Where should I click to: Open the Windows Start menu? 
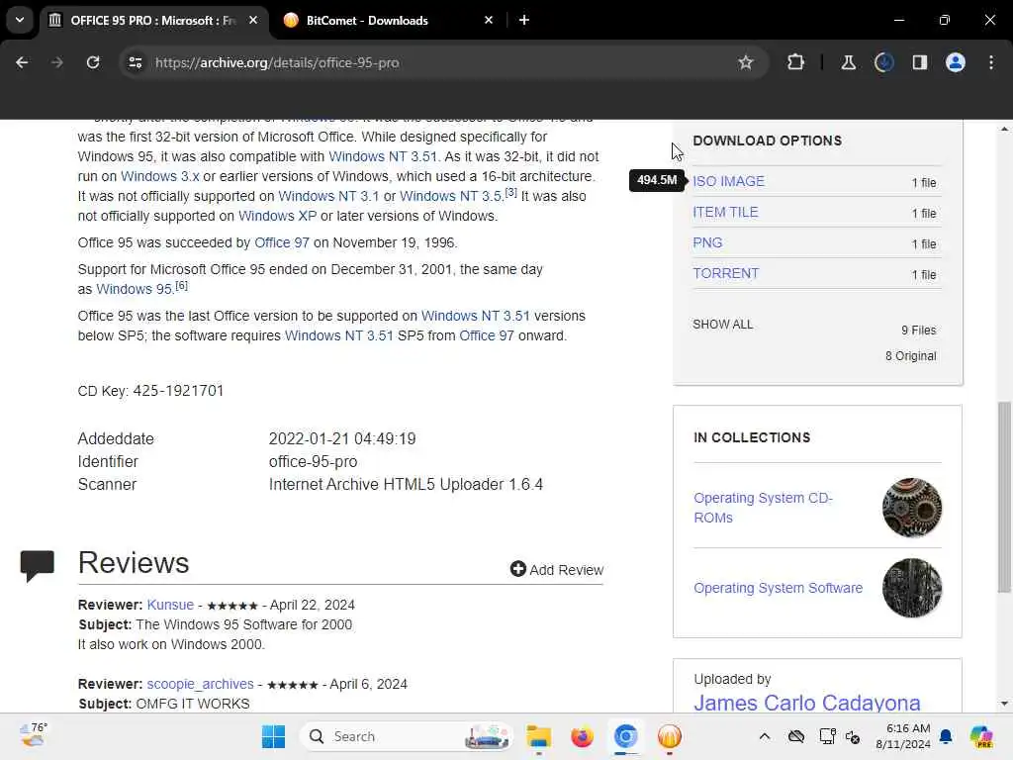tap(273, 736)
